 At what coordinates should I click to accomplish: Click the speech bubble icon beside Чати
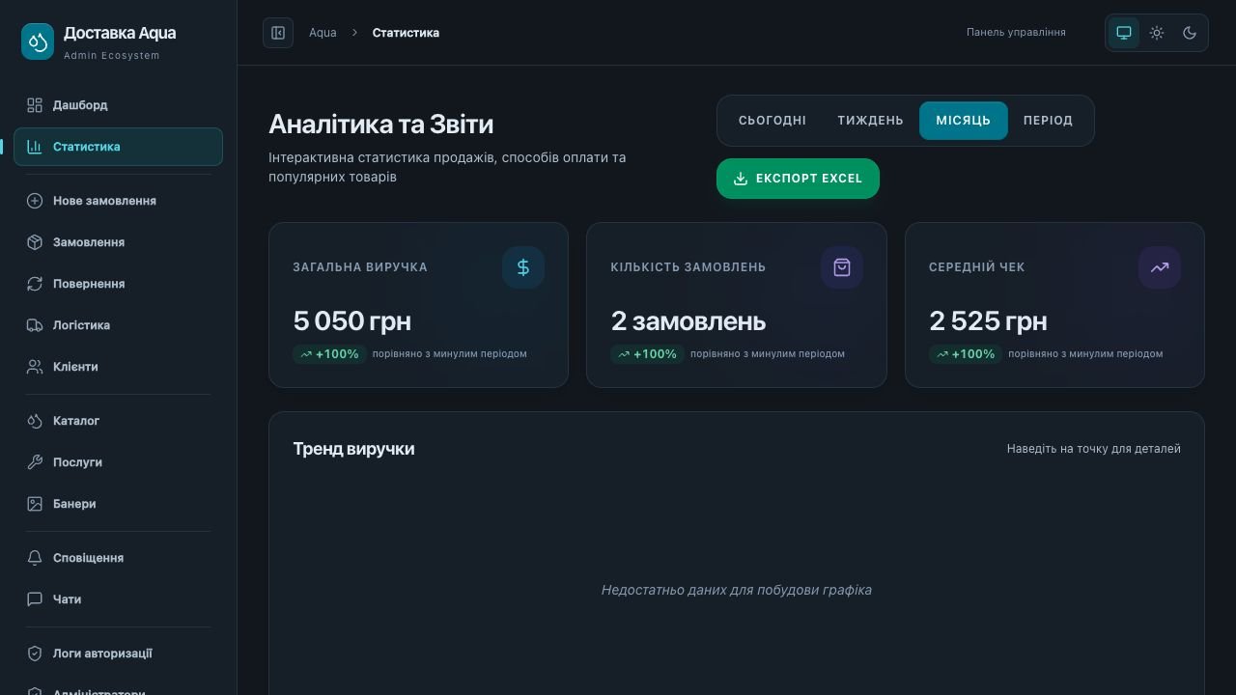[x=35, y=599]
